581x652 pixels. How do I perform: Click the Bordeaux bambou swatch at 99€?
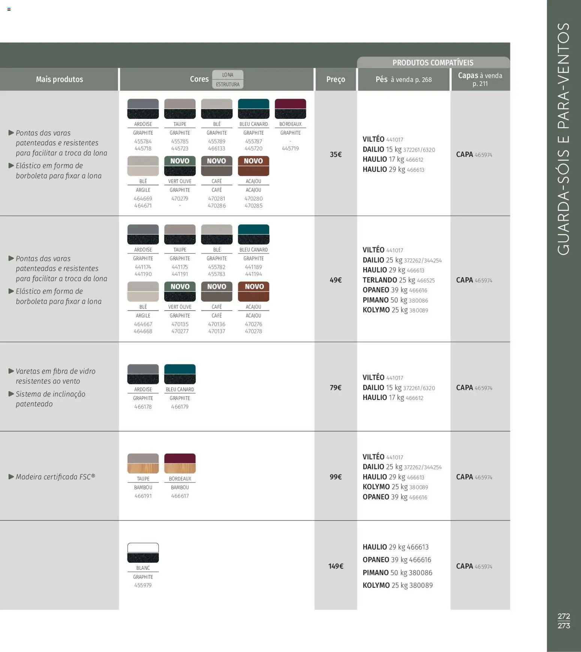pyautogui.click(x=180, y=463)
